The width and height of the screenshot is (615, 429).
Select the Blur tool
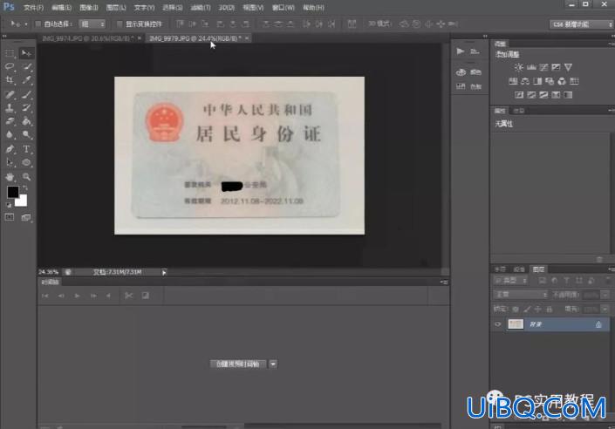(10, 135)
